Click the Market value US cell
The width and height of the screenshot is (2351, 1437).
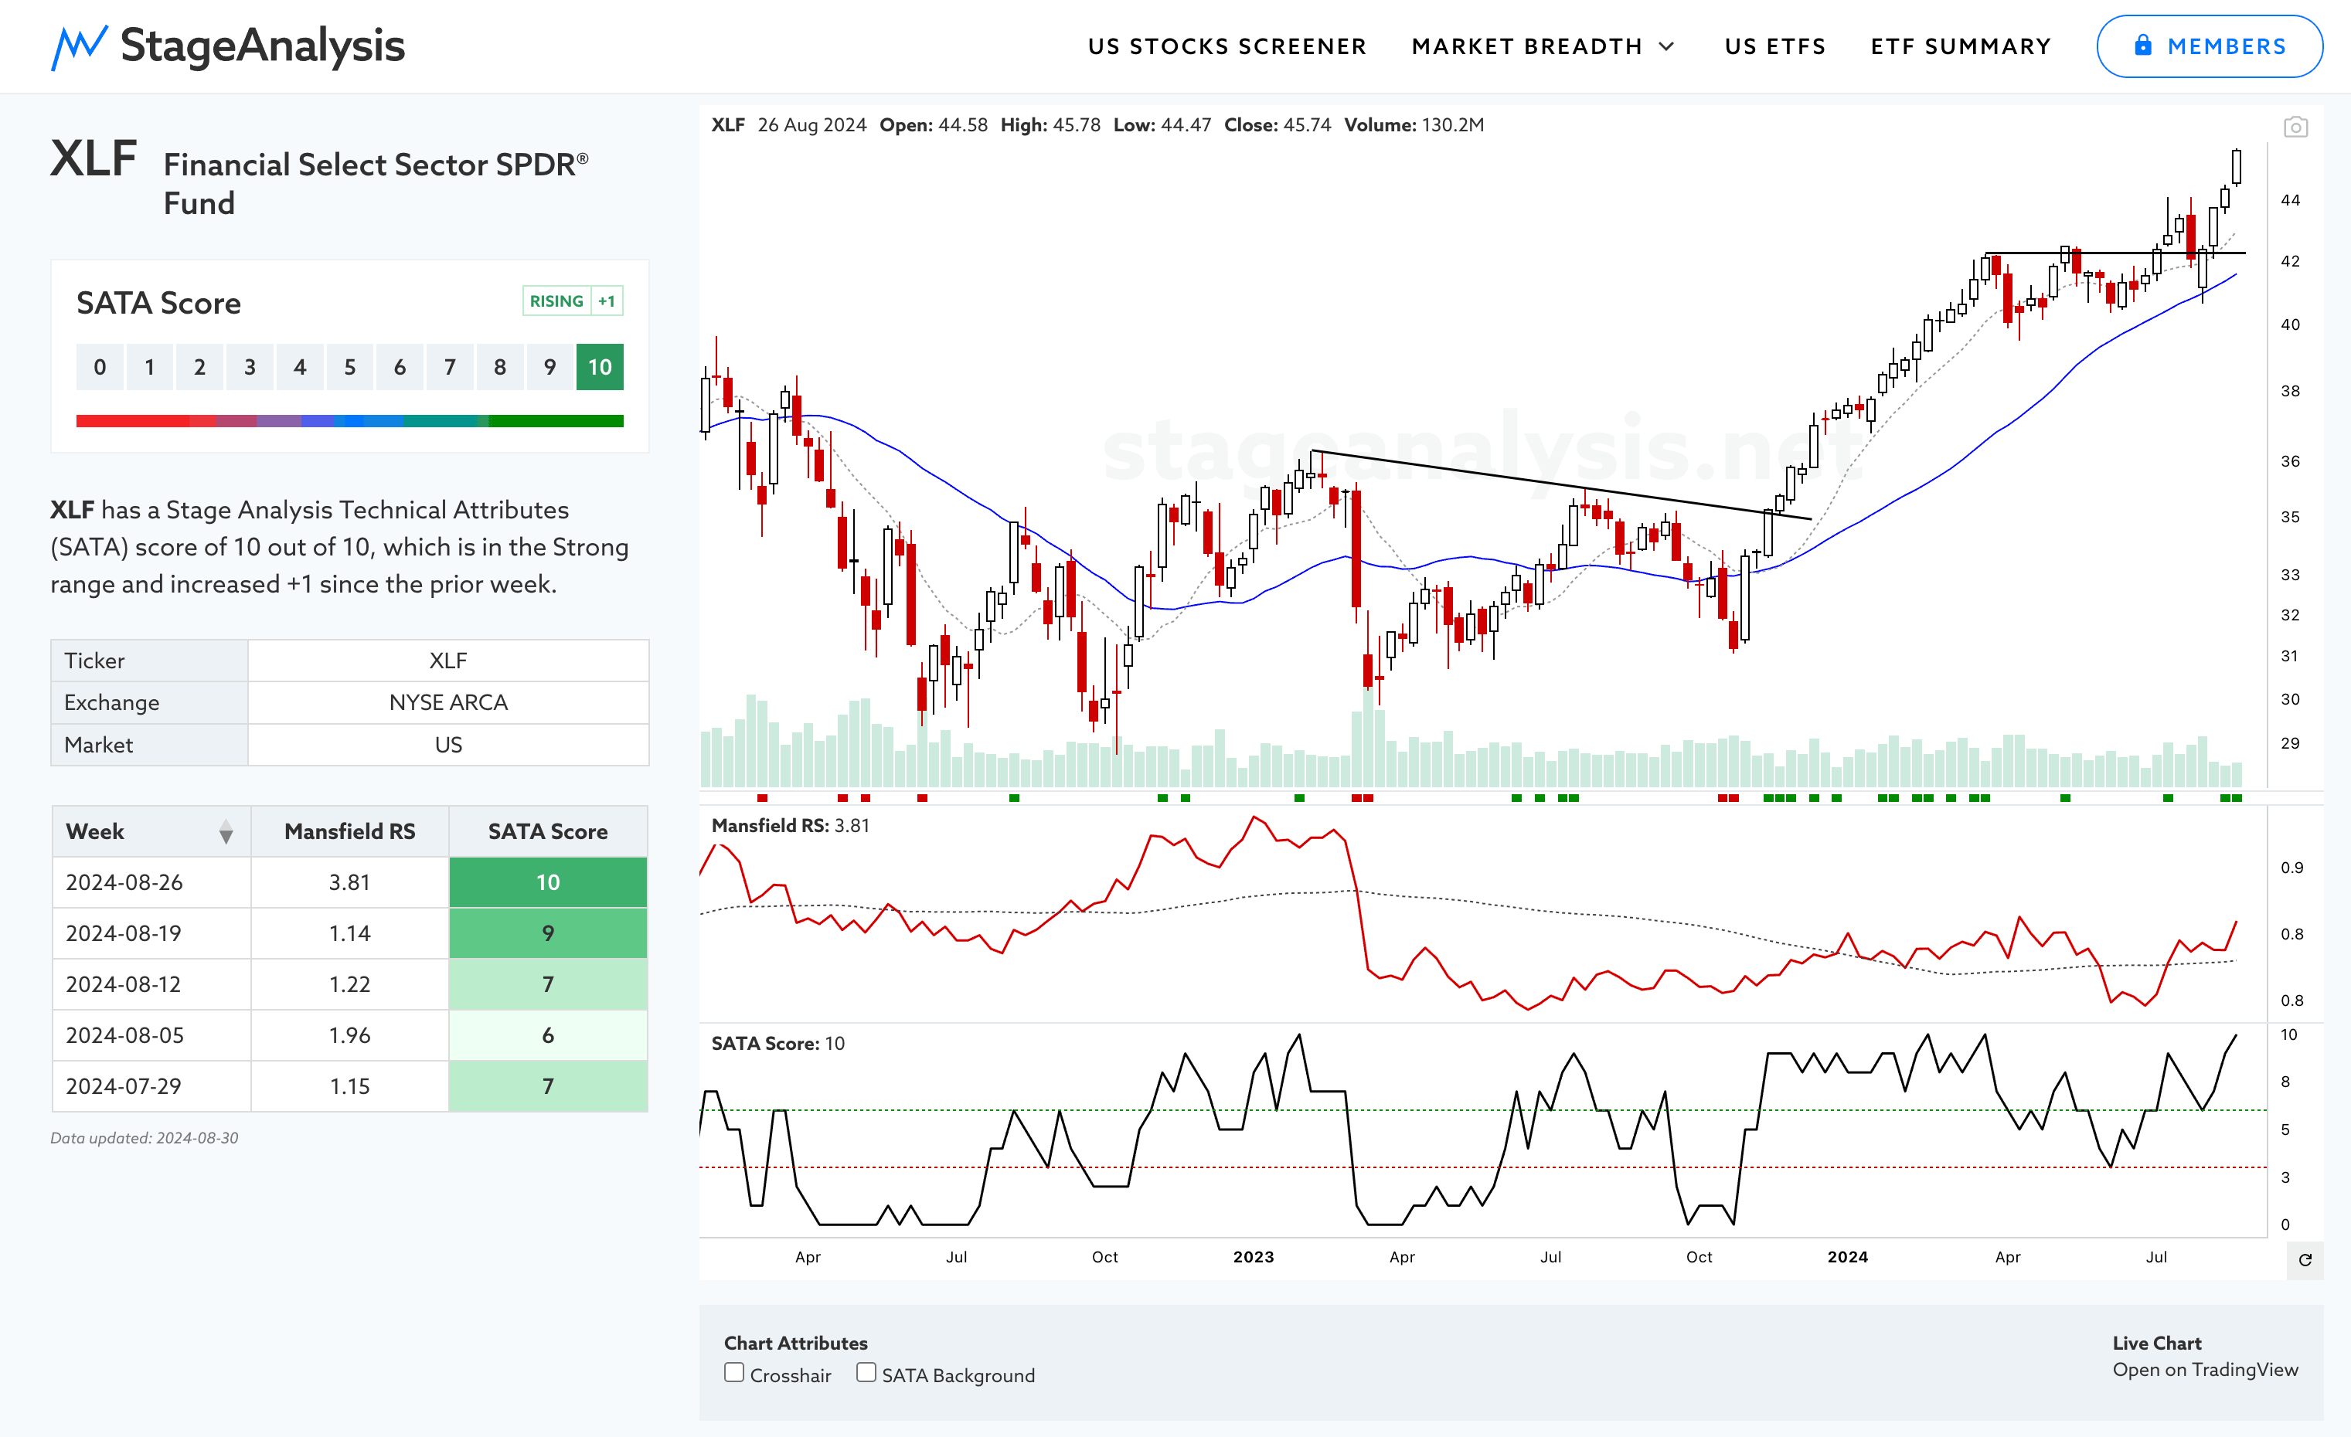coord(448,745)
